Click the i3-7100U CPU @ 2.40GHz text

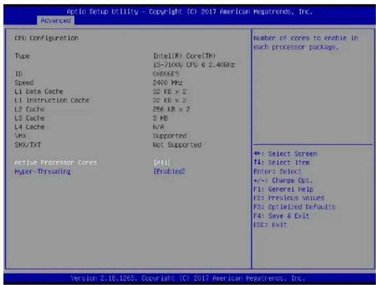[x=194, y=65]
